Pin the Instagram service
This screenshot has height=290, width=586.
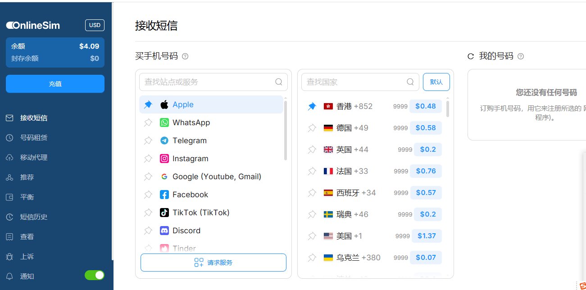pos(148,159)
